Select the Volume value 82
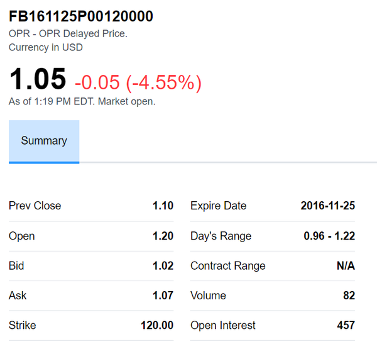The height and width of the screenshot is (344, 377). [348, 296]
